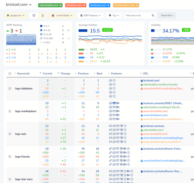The image size is (194, 183).
Task: Select desktop device icon
Action: point(34,16)
